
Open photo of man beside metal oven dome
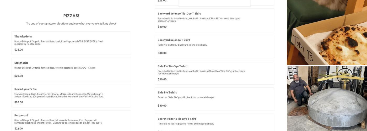(x=327, y=98)
